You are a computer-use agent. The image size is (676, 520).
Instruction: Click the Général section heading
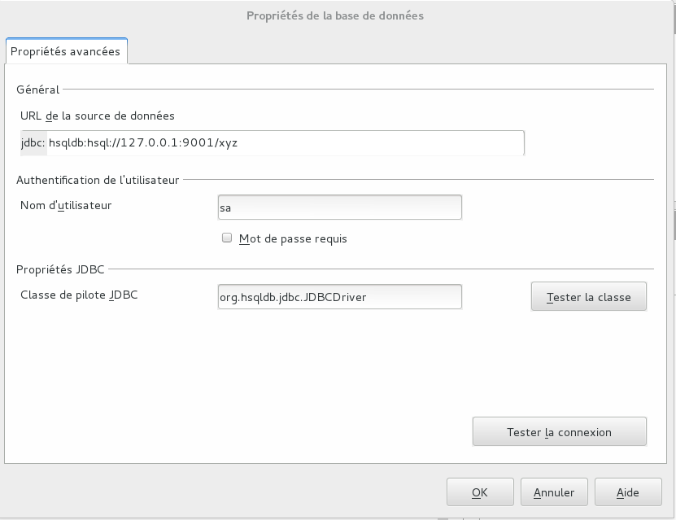pyautogui.click(x=38, y=90)
